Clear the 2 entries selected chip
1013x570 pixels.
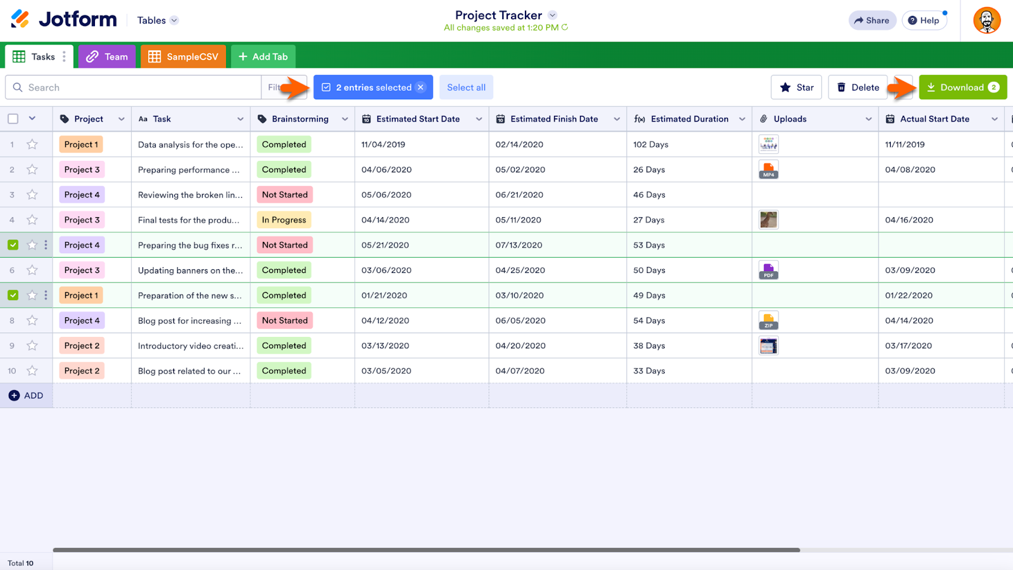420,87
